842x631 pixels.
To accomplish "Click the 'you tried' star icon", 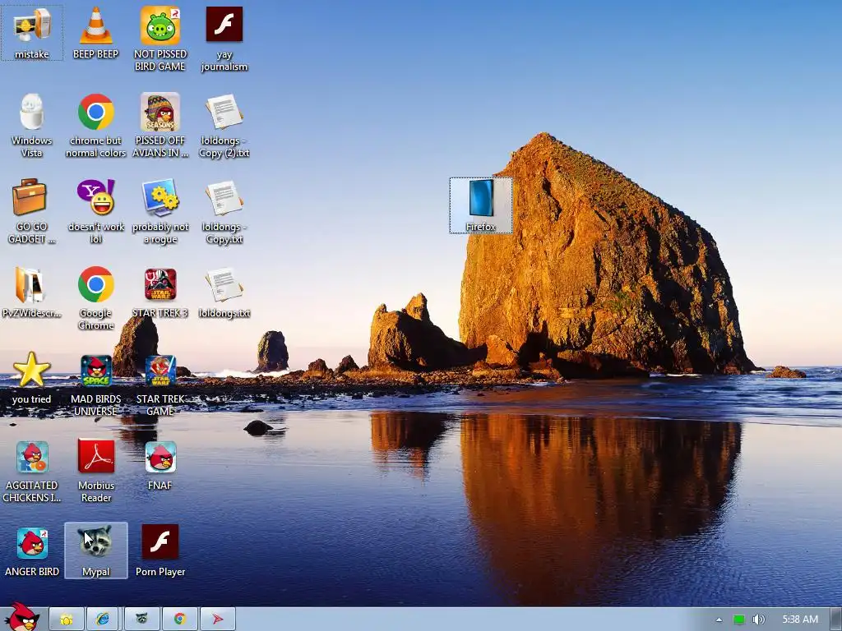I will (x=32, y=378).
